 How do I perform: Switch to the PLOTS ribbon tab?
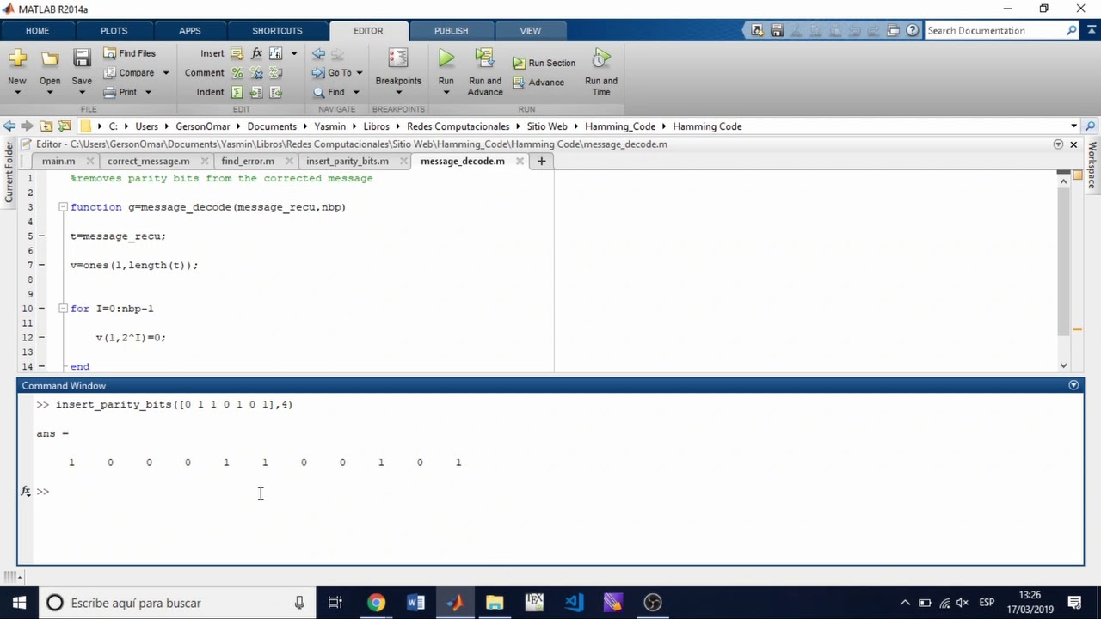(x=114, y=31)
